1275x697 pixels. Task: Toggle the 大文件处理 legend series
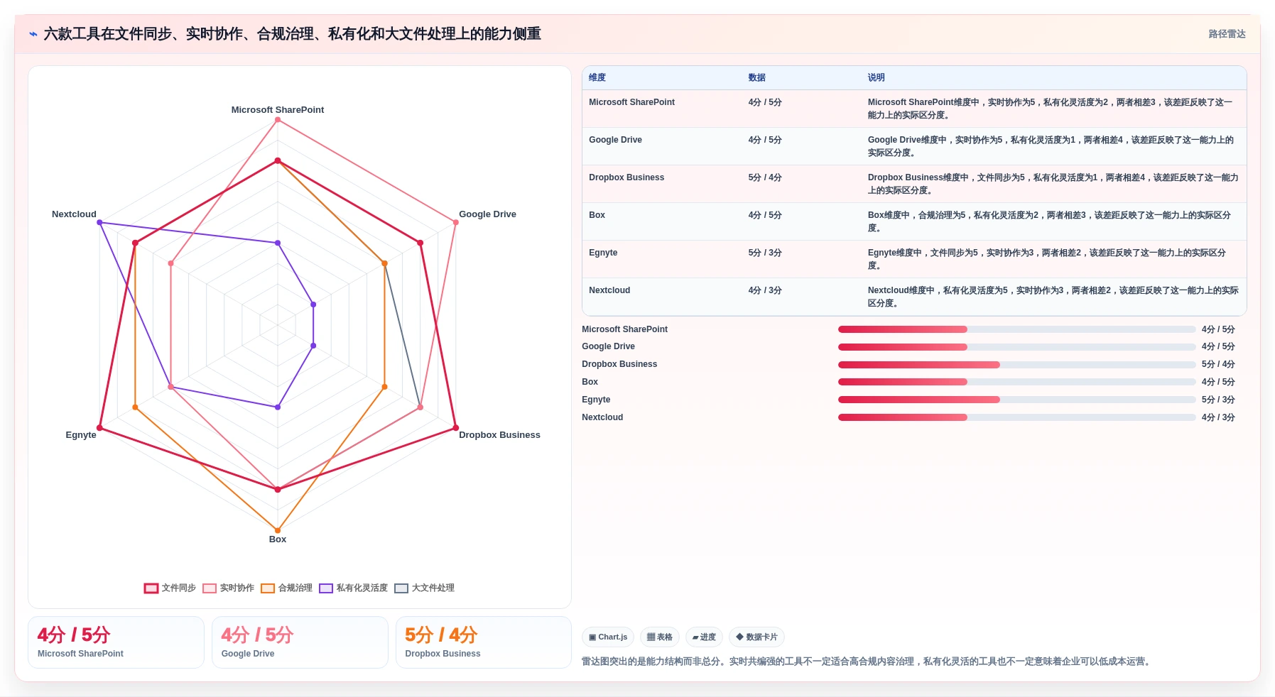pos(424,588)
